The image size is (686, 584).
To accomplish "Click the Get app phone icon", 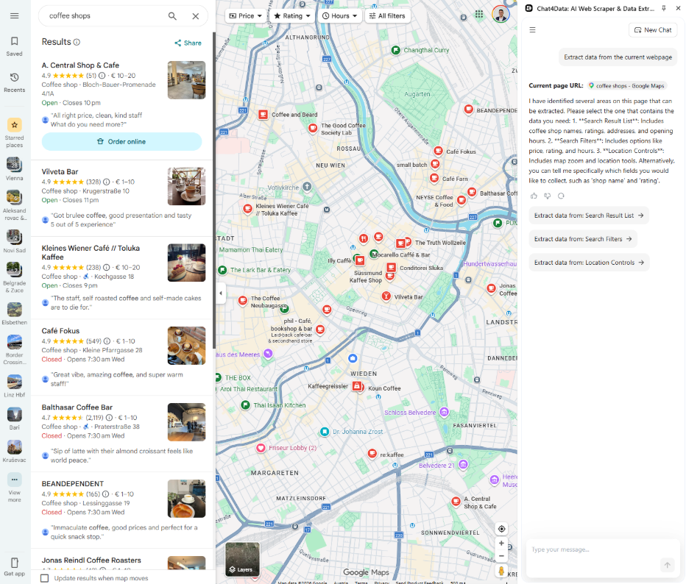I will click(15, 563).
